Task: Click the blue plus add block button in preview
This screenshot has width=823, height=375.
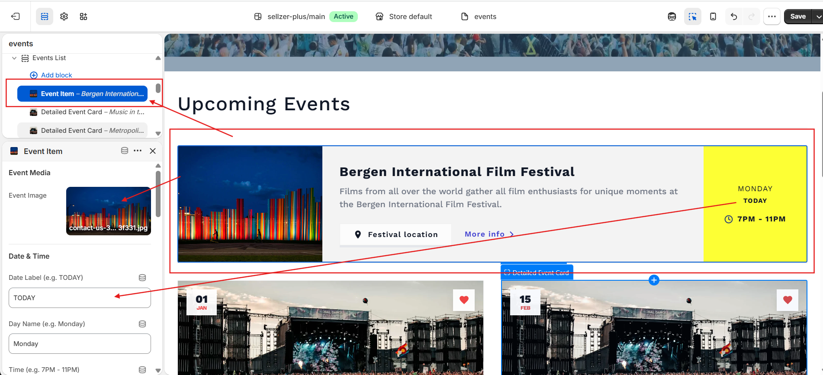Action: click(654, 280)
